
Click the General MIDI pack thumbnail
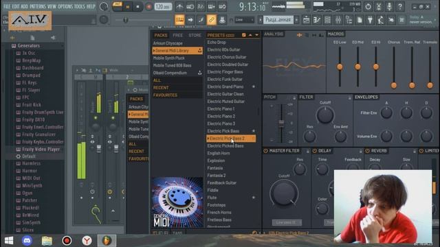click(177, 202)
